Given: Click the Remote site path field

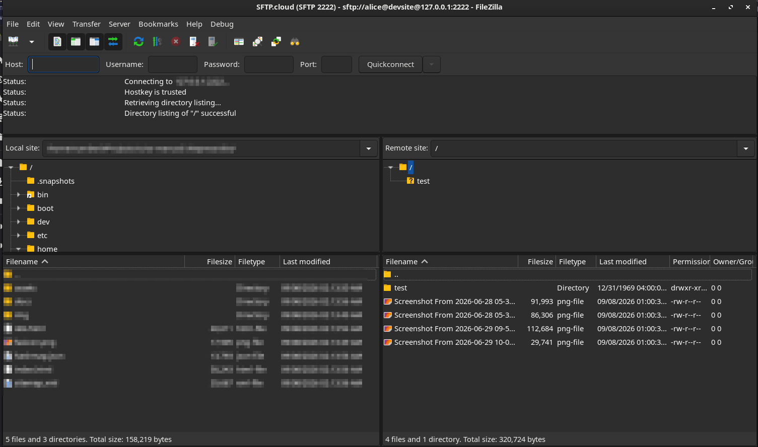Looking at the screenshot, I should 584,148.
